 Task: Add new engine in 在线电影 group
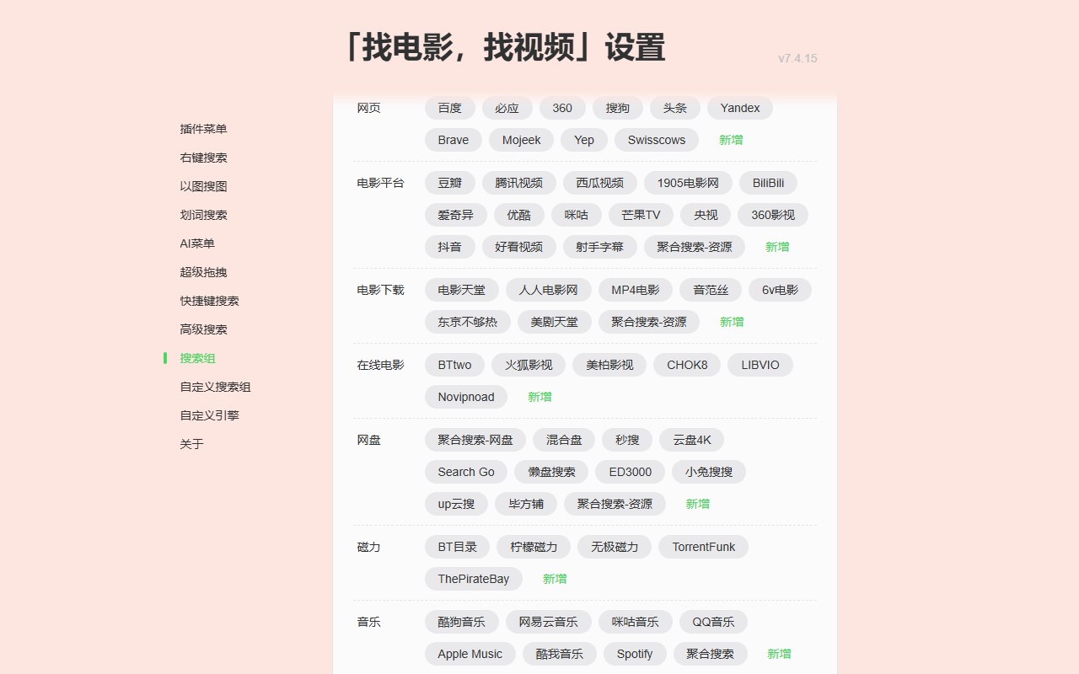click(539, 397)
